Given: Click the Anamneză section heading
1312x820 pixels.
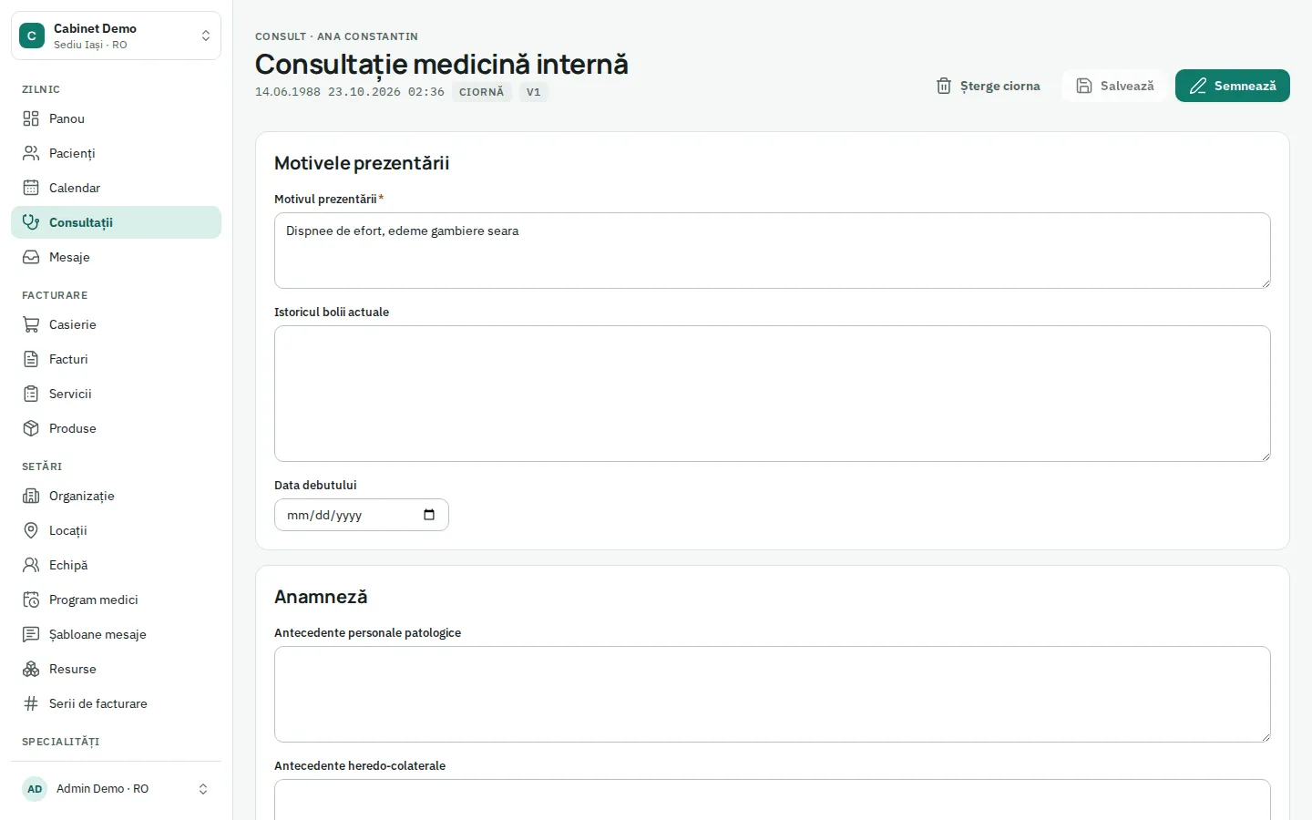Looking at the screenshot, I should point(321,597).
